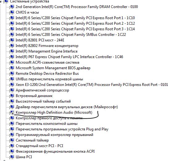
Task: Click the Шина PCI device icon
Action: point(12,157)
